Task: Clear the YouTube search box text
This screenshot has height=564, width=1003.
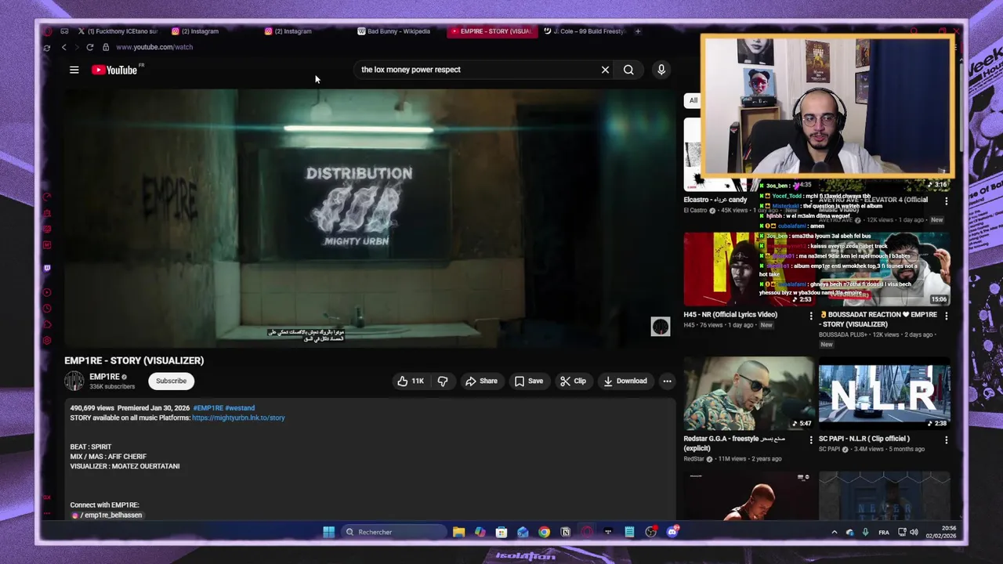Action: (605, 70)
